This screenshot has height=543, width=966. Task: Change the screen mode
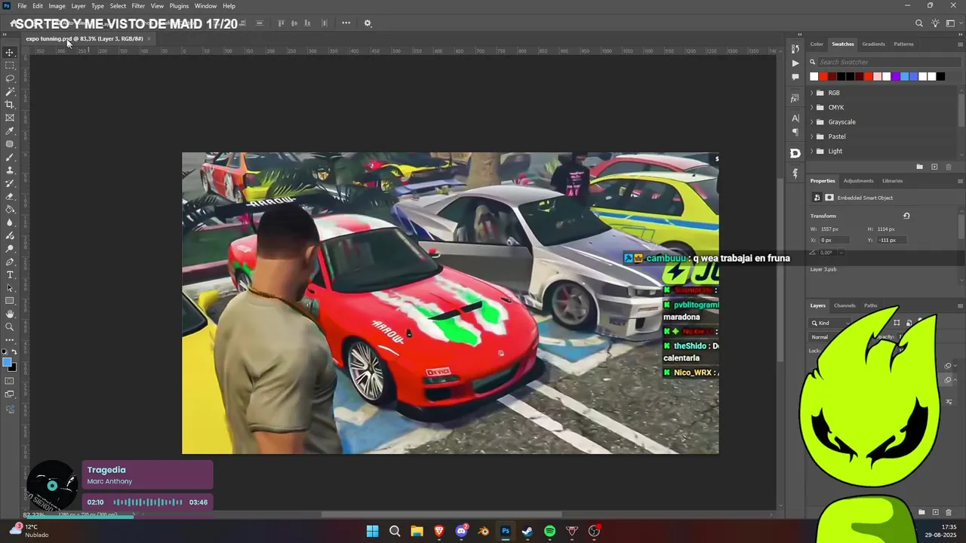tap(10, 394)
